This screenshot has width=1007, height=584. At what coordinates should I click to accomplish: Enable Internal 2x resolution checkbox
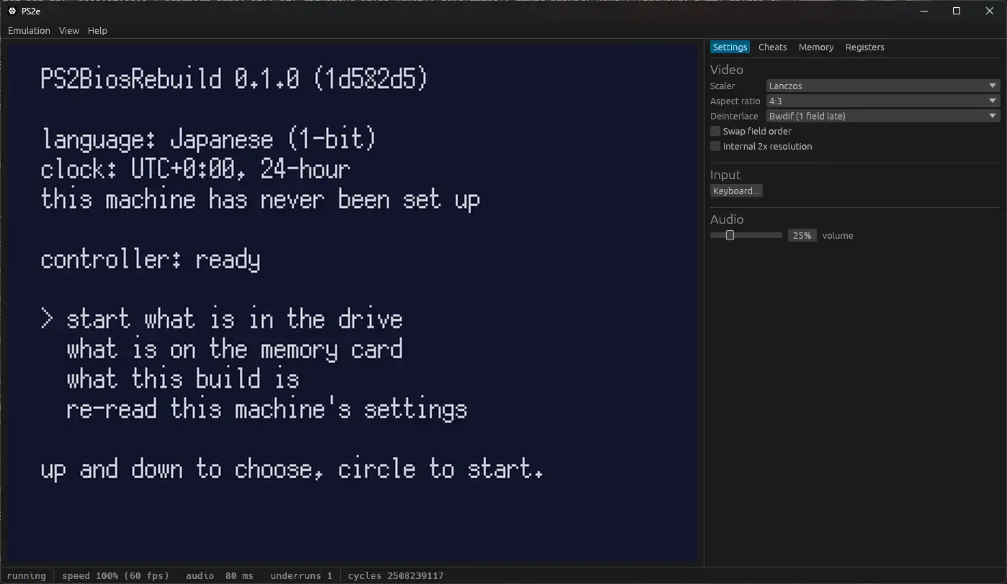[715, 146]
